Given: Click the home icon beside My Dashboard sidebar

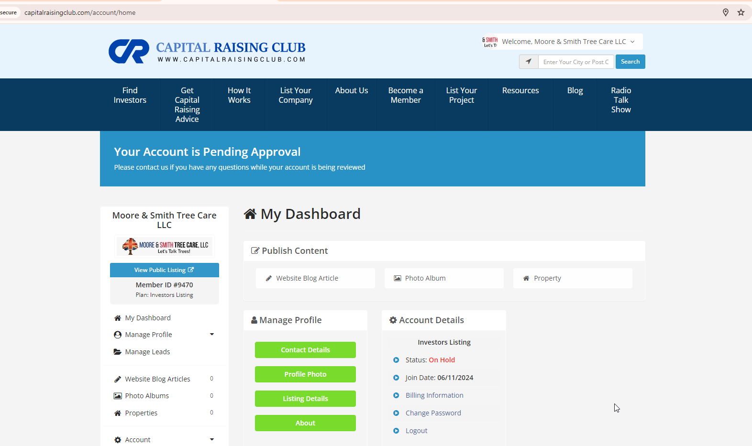Looking at the screenshot, I should pos(118,318).
